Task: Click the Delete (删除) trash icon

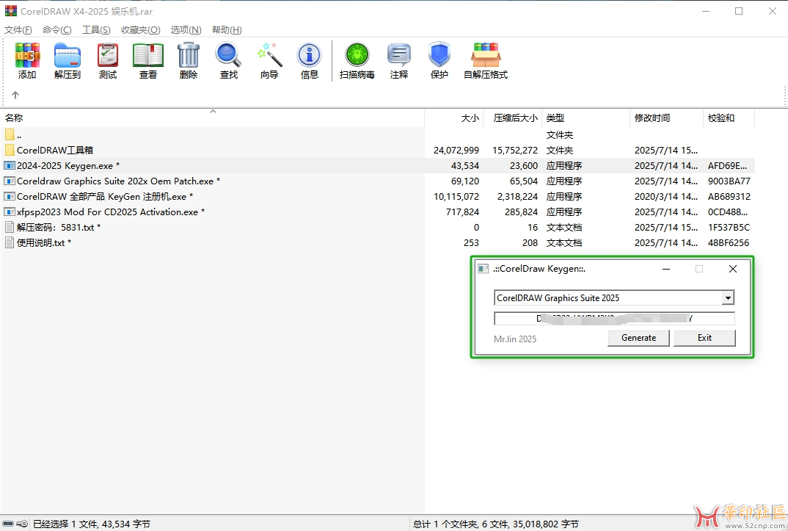Action: [189, 55]
